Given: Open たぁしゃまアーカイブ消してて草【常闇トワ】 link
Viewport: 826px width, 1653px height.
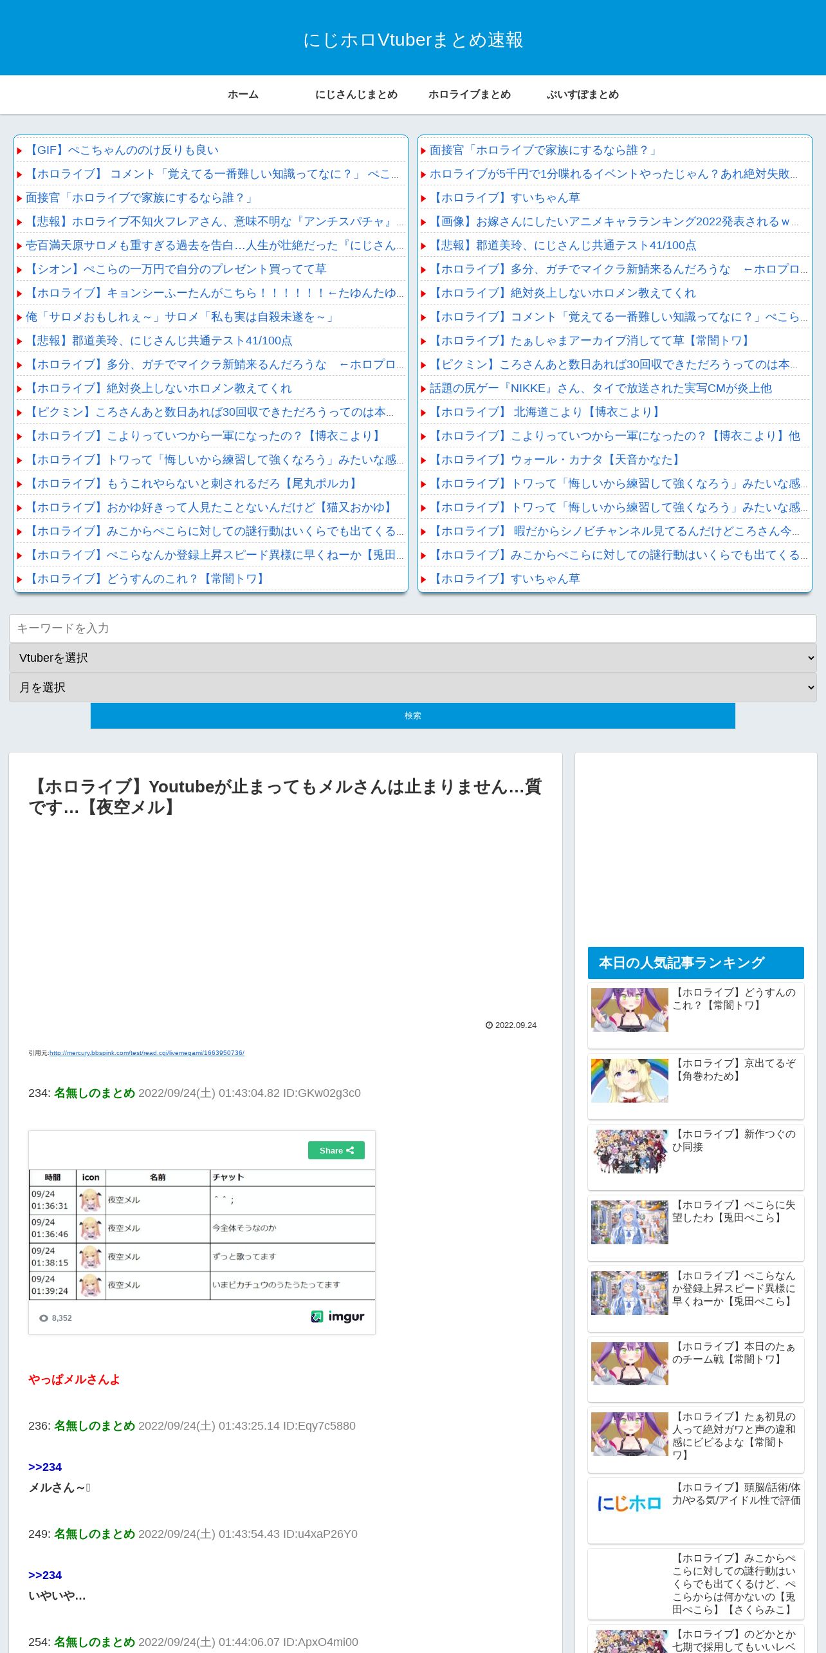Looking at the screenshot, I should point(592,341).
